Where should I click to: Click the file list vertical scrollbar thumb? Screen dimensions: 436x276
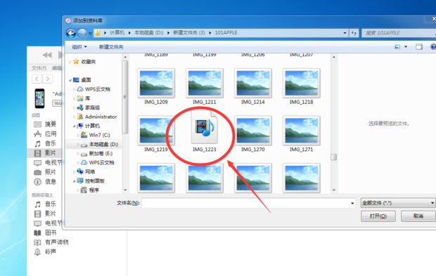pyautogui.click(x=333, y=157)
